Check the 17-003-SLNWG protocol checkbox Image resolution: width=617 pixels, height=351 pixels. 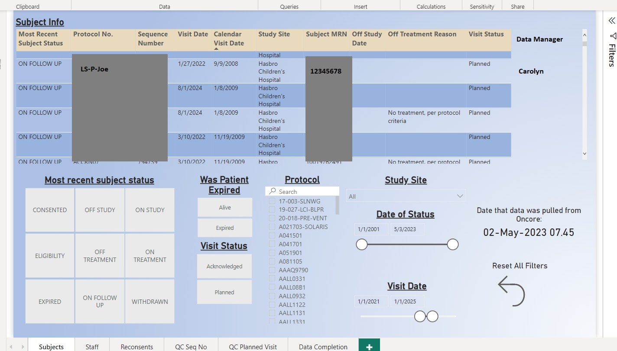coord(272,201)
